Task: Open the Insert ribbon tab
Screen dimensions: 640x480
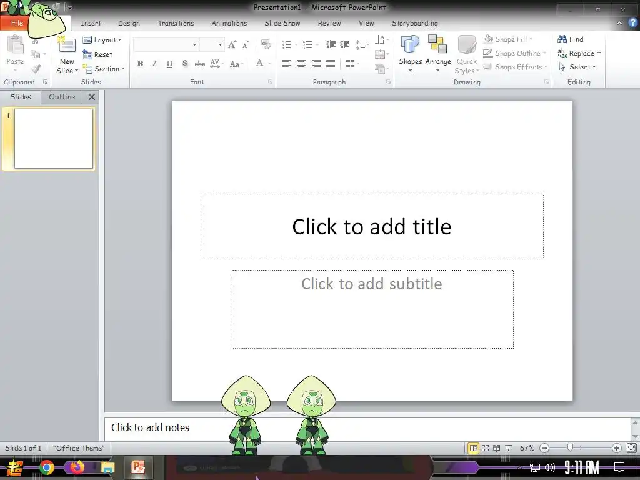Action: 91,23
